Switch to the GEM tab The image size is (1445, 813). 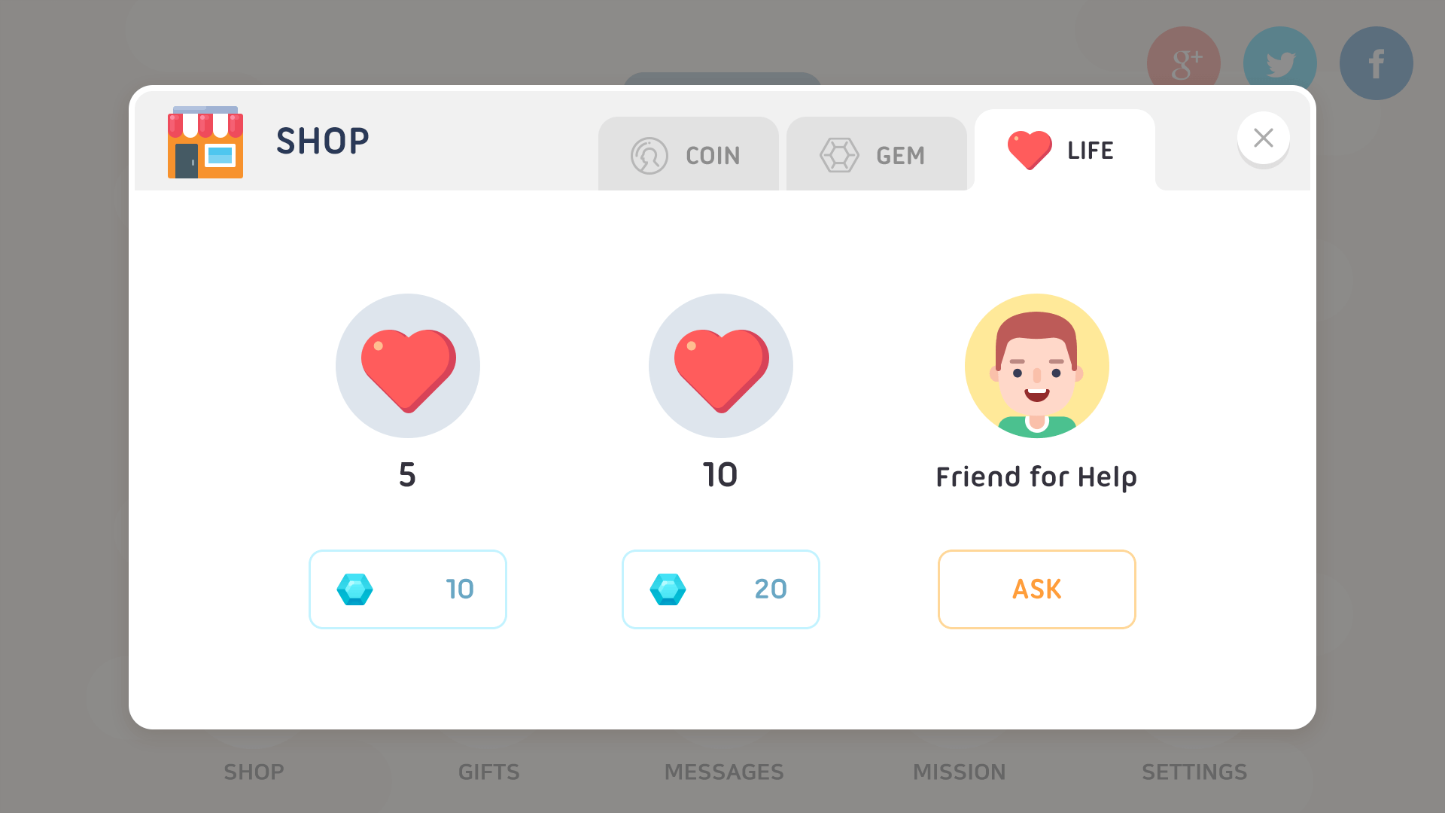pyautogui.click(x=876, y=154)
